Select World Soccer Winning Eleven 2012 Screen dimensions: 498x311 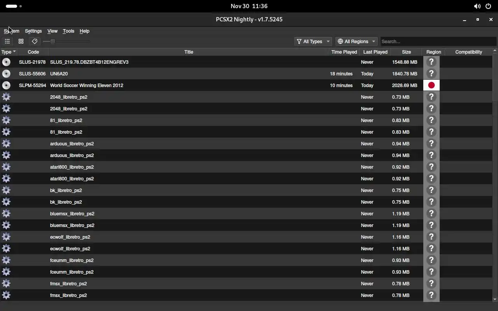pos(87,85)
